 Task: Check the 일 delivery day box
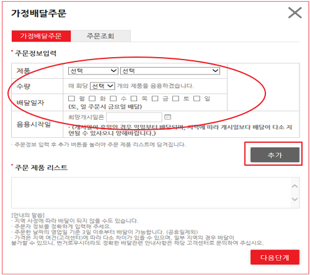pyautogui.click(x=197, y=99)
